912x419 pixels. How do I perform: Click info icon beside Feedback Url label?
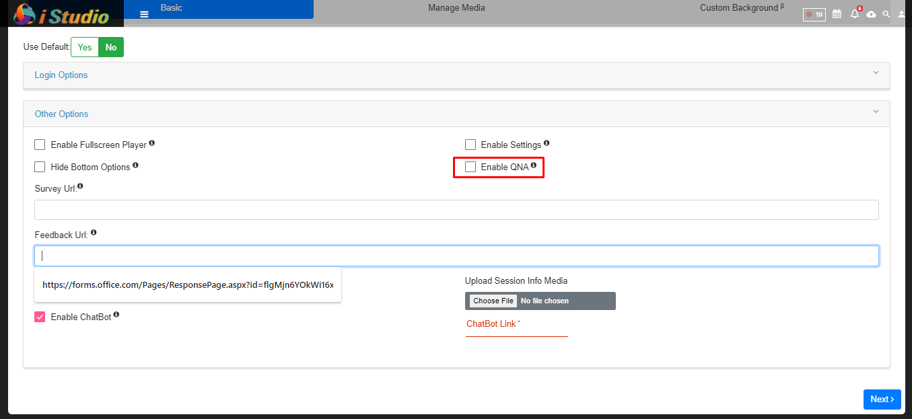pos(94,233)
